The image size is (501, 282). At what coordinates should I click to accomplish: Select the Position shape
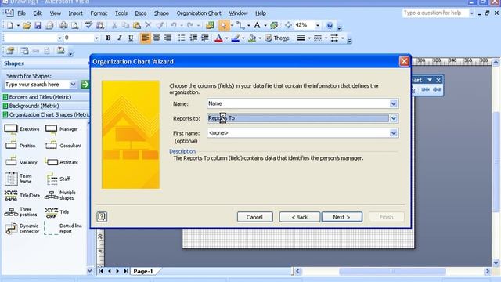point(20,146)
